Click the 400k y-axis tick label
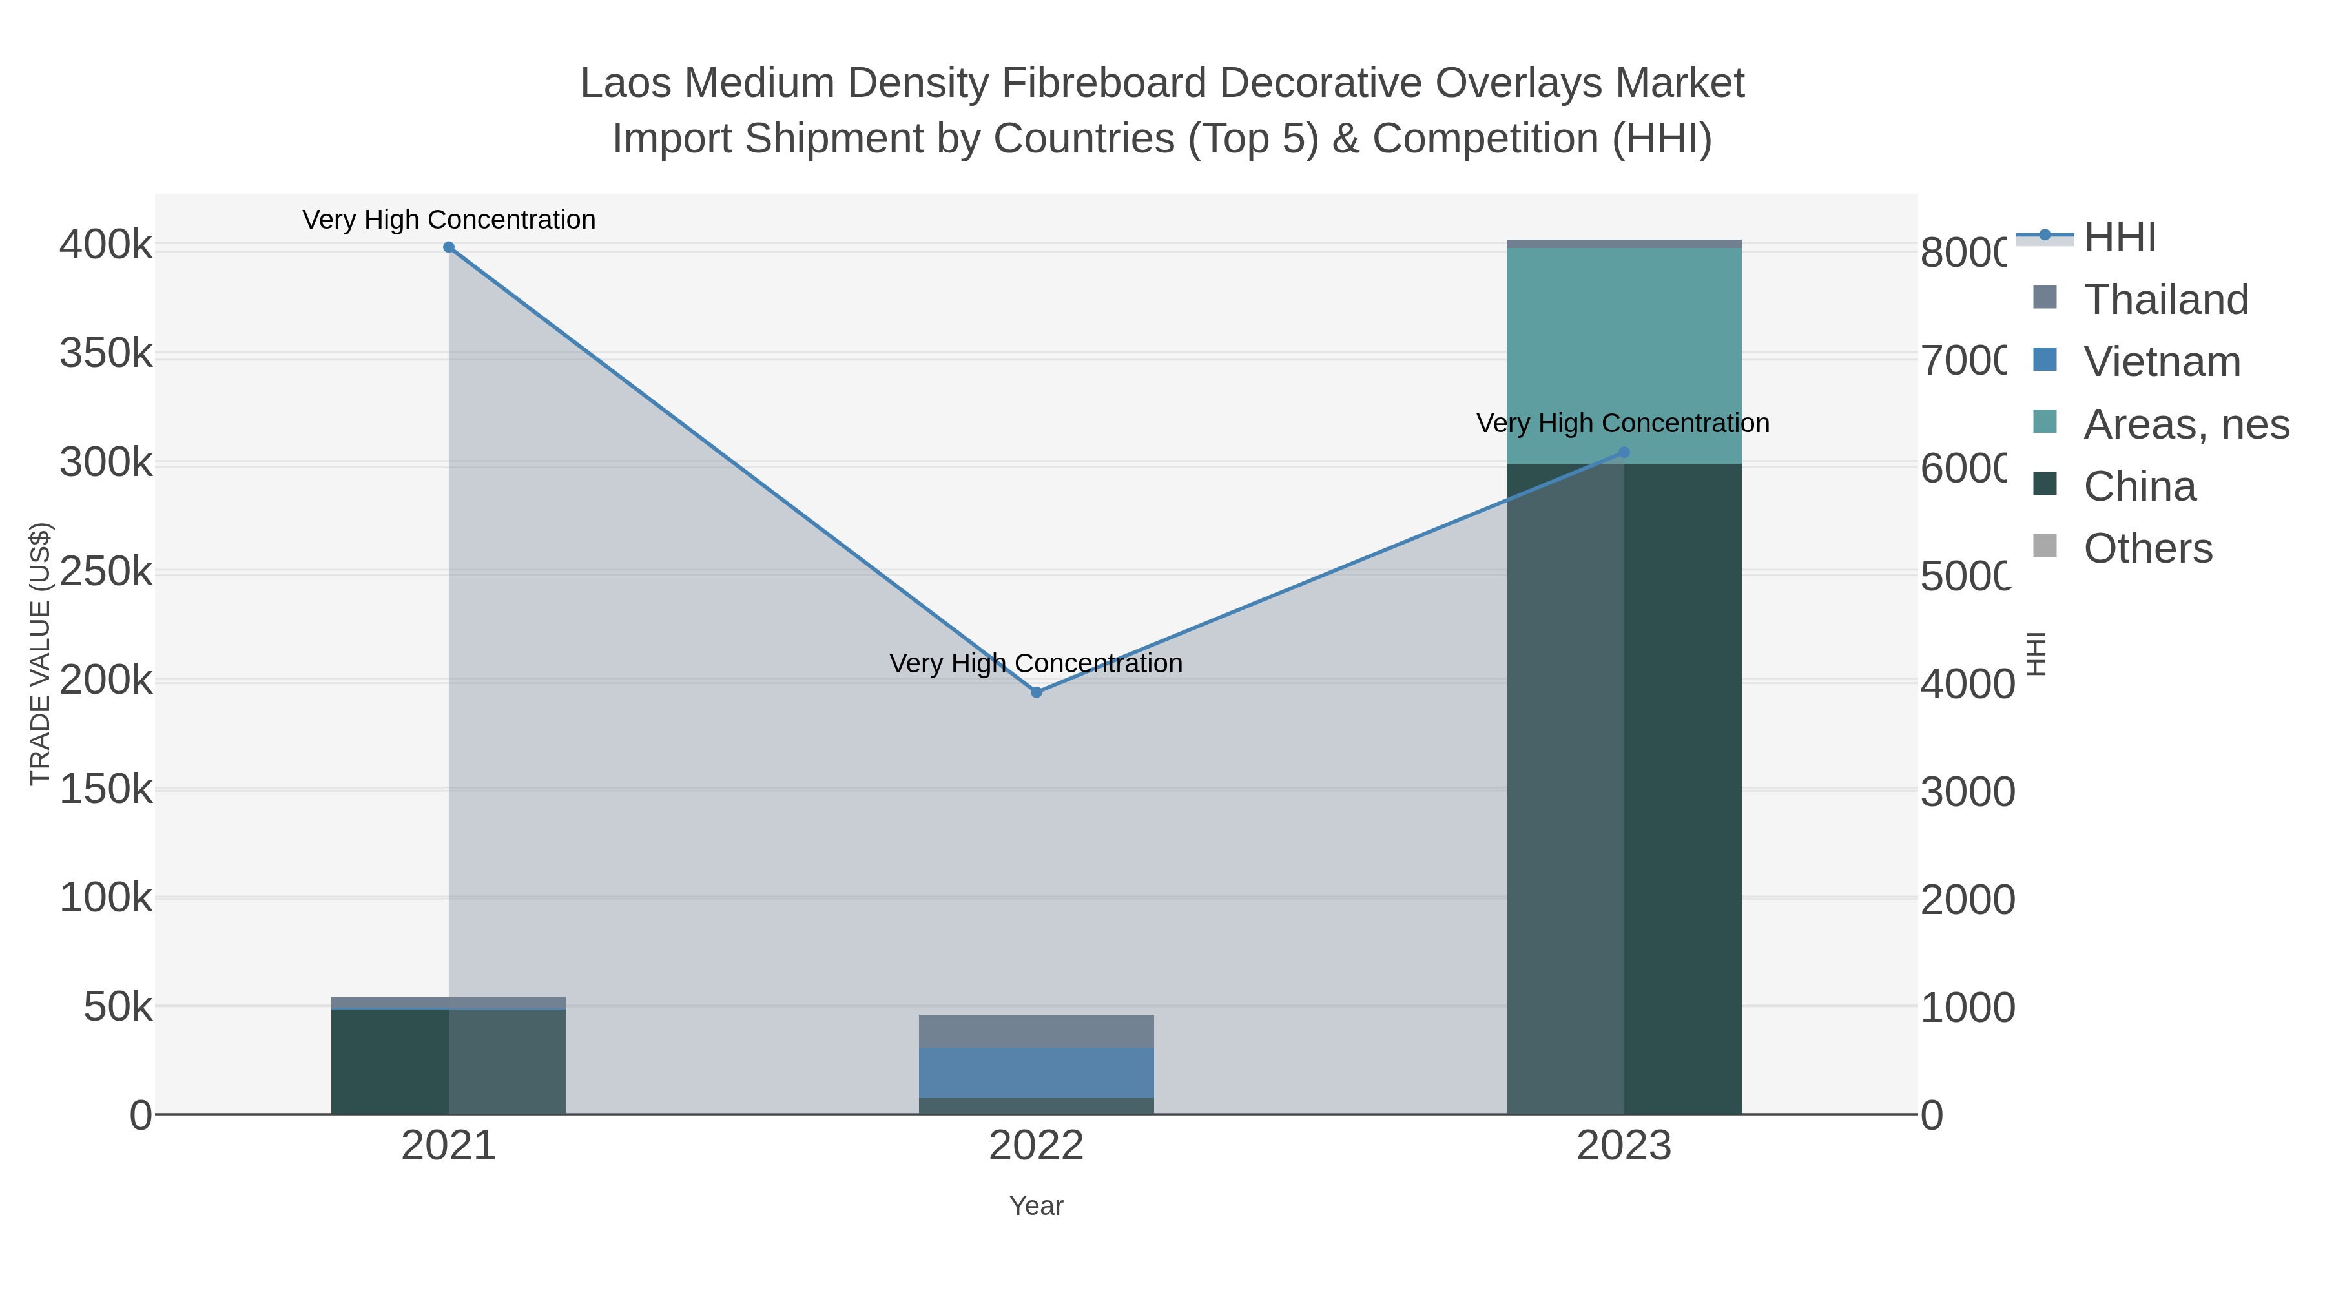Screen dimensions: 2325x1308 pyautogui.click(x=107, y=245)
